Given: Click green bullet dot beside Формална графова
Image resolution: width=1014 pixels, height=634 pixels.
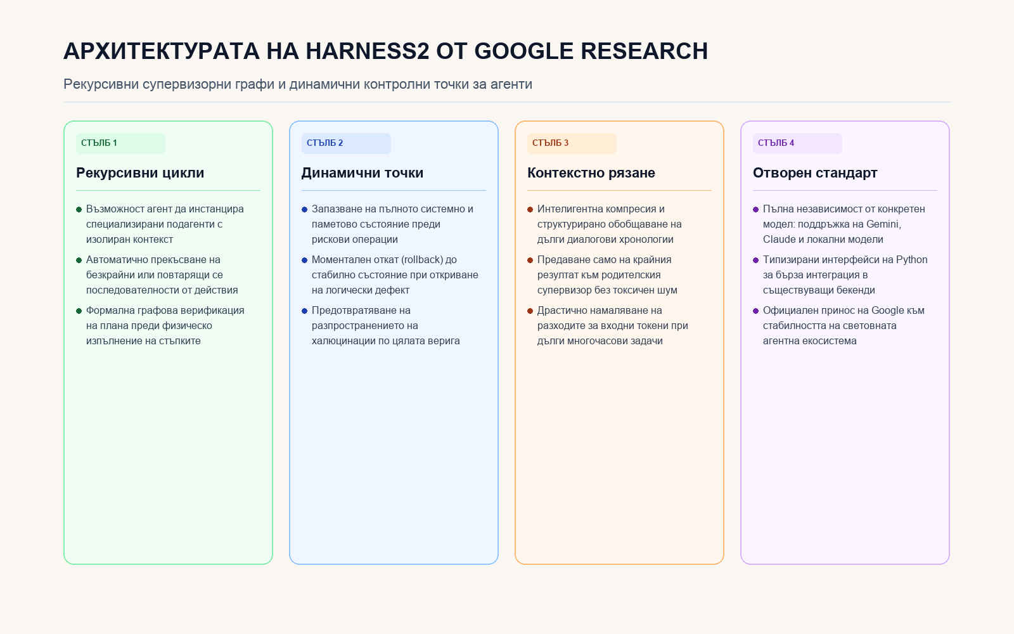Looking at the screenshot, I should (79, 311).
